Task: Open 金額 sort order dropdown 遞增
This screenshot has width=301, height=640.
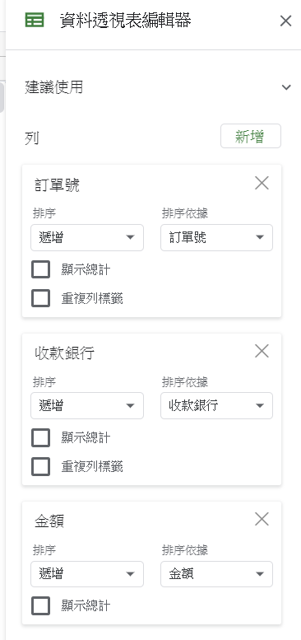Action: click(x=87, y=574)
